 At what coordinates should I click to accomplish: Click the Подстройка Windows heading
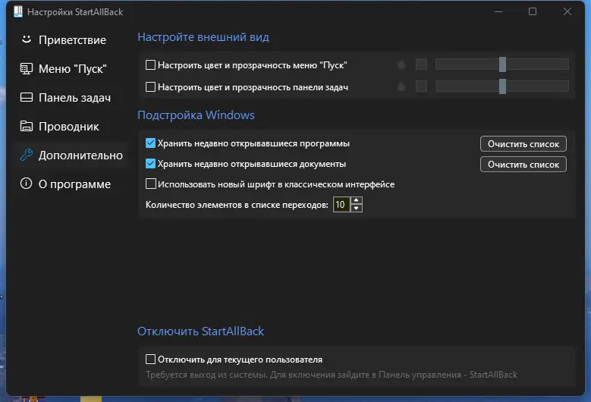pos(196,115)
